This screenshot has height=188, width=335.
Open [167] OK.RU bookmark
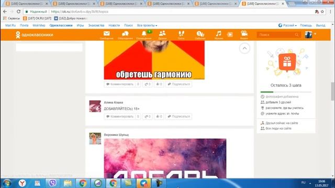(x=37, y=18)
